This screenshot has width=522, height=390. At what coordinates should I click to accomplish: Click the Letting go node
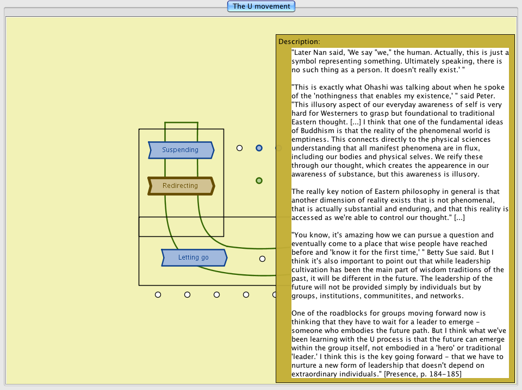194,257
